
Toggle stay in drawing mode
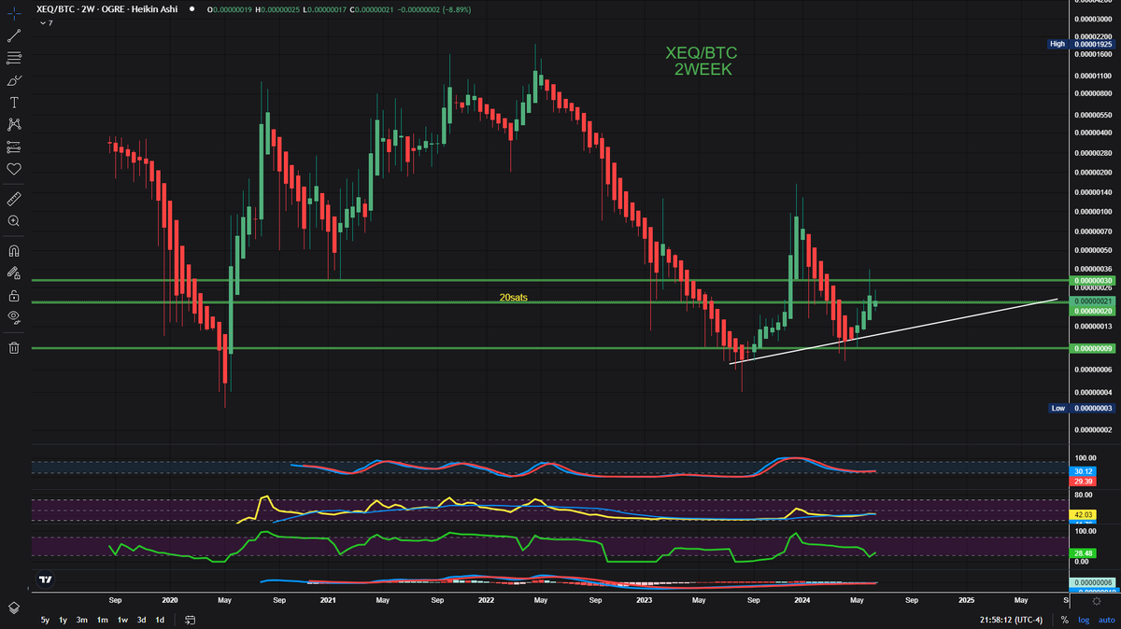(x=13, y=273)
